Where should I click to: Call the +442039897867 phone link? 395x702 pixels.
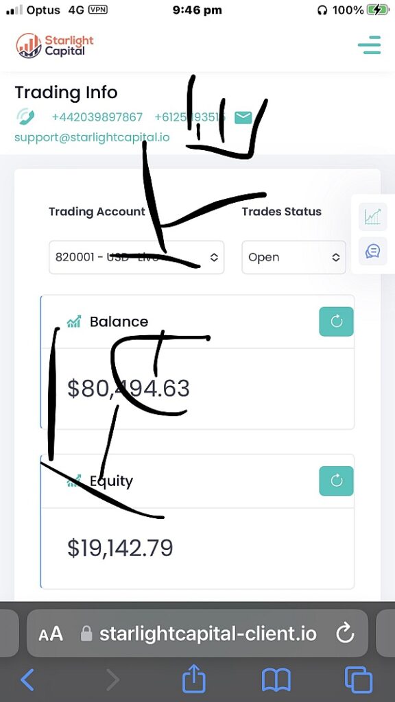(97, 117)
